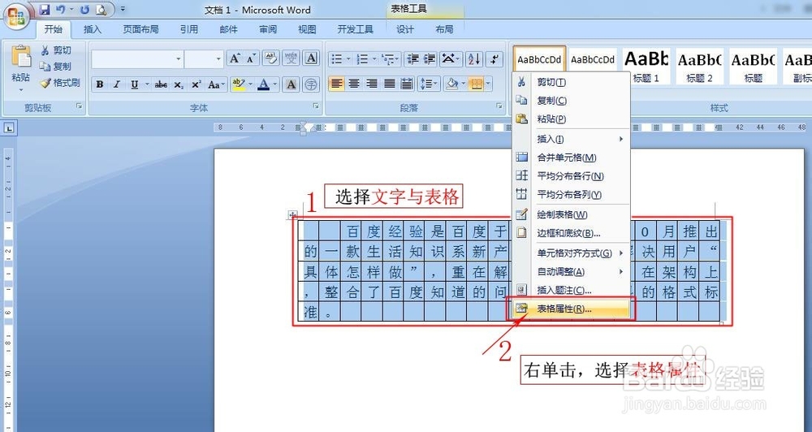
Task: Apply distributed alignment
Action: (x=407, y=84)
